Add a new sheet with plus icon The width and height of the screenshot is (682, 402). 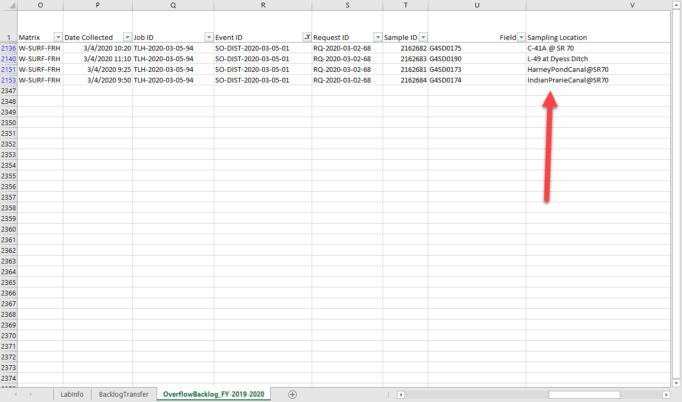292,394
